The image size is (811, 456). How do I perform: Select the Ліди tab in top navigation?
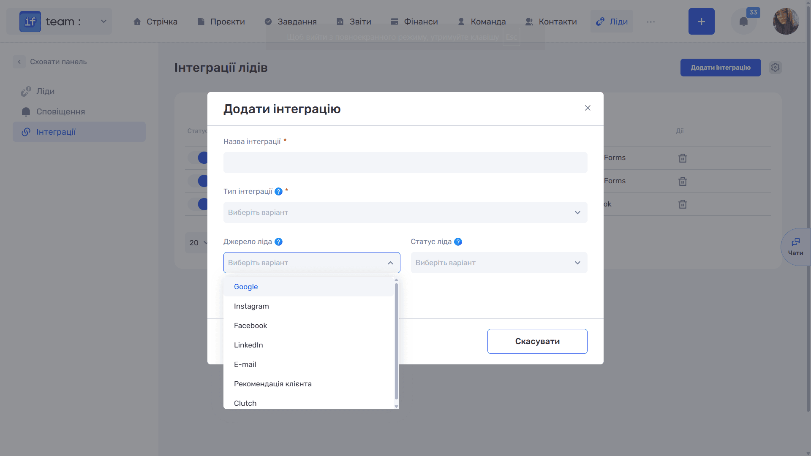point(612,22)
